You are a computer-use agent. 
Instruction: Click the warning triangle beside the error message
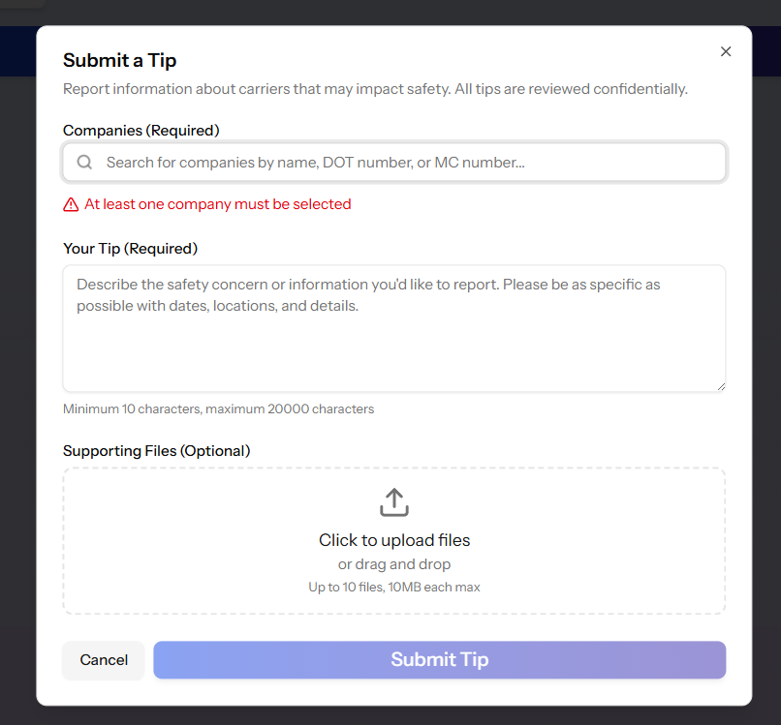coord(72,204)
